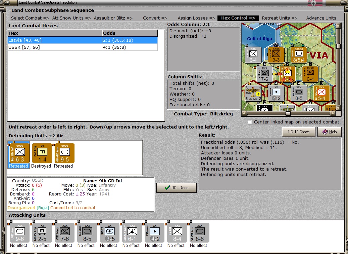Select the XLVII Arm 8-6 attacking unit
This screenshot has height=254, width=348.
click(200, 233)
